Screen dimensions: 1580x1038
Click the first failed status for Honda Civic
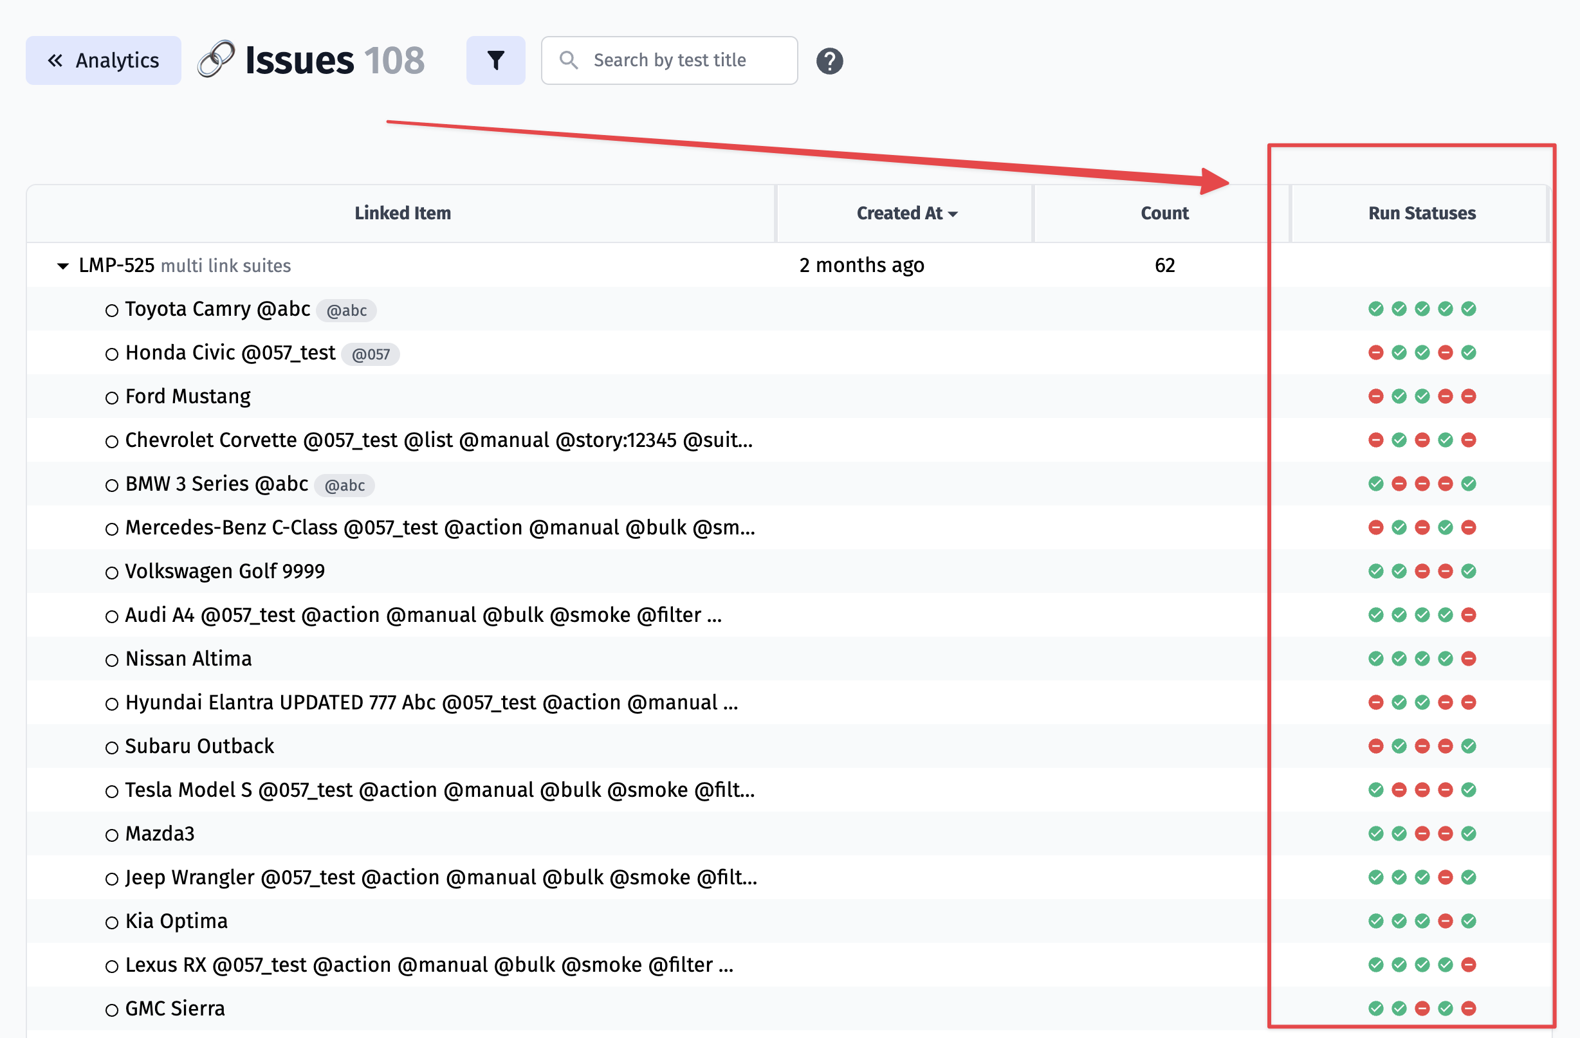[x=1375, y=352]
